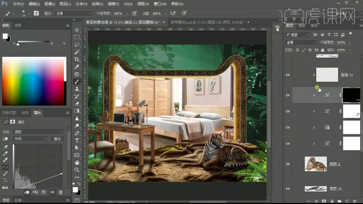
Task: Select the Dodge tool
Action: coord(77,126)
